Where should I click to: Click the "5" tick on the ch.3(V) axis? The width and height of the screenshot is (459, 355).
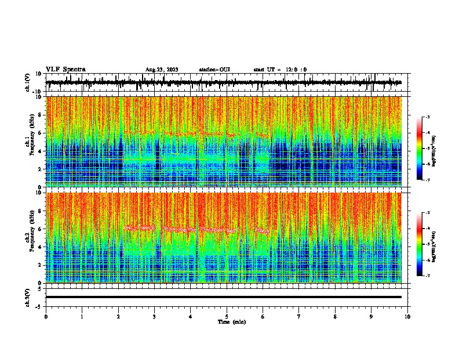coord(41,289)
